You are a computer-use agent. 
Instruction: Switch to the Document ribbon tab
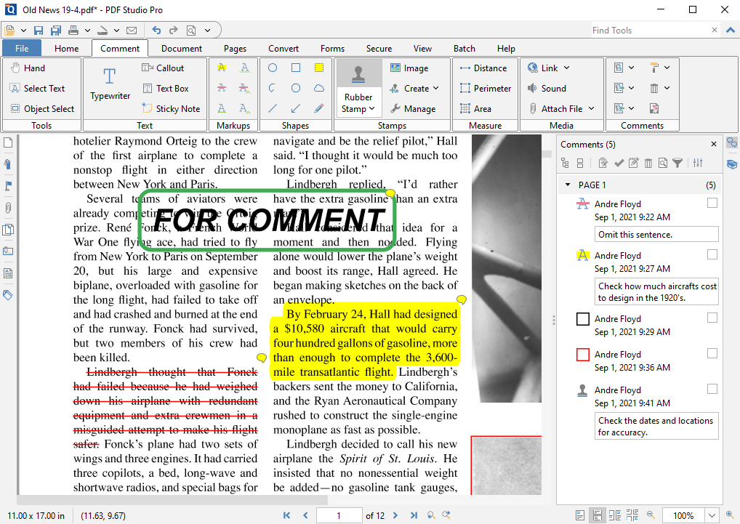[x=180, y=48]
